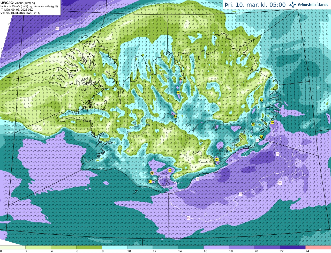The image size is (331, 253).
Task: Click the yellow 29 gust marker
Action: click(253, 124)
